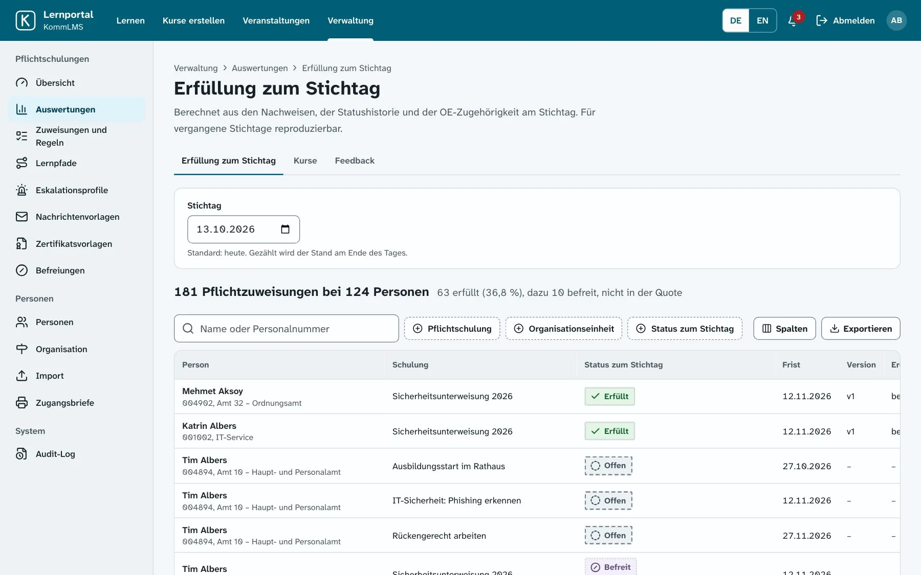Image resolution: width=921 pixels, height=575 pixels.
Task: Click the AB user avatar
Action: tap(896, 20)
